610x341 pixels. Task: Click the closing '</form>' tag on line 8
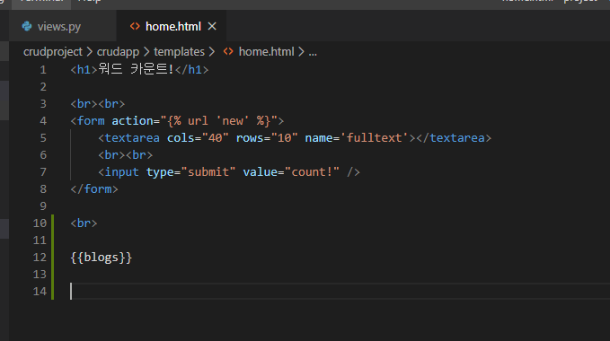coord(94,189)
